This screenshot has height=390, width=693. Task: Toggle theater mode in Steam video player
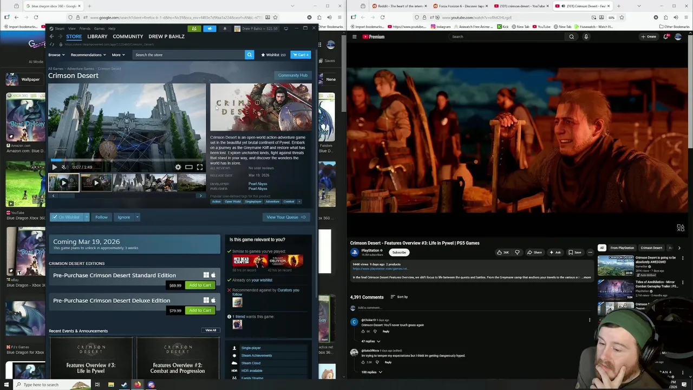coord(189,167)
